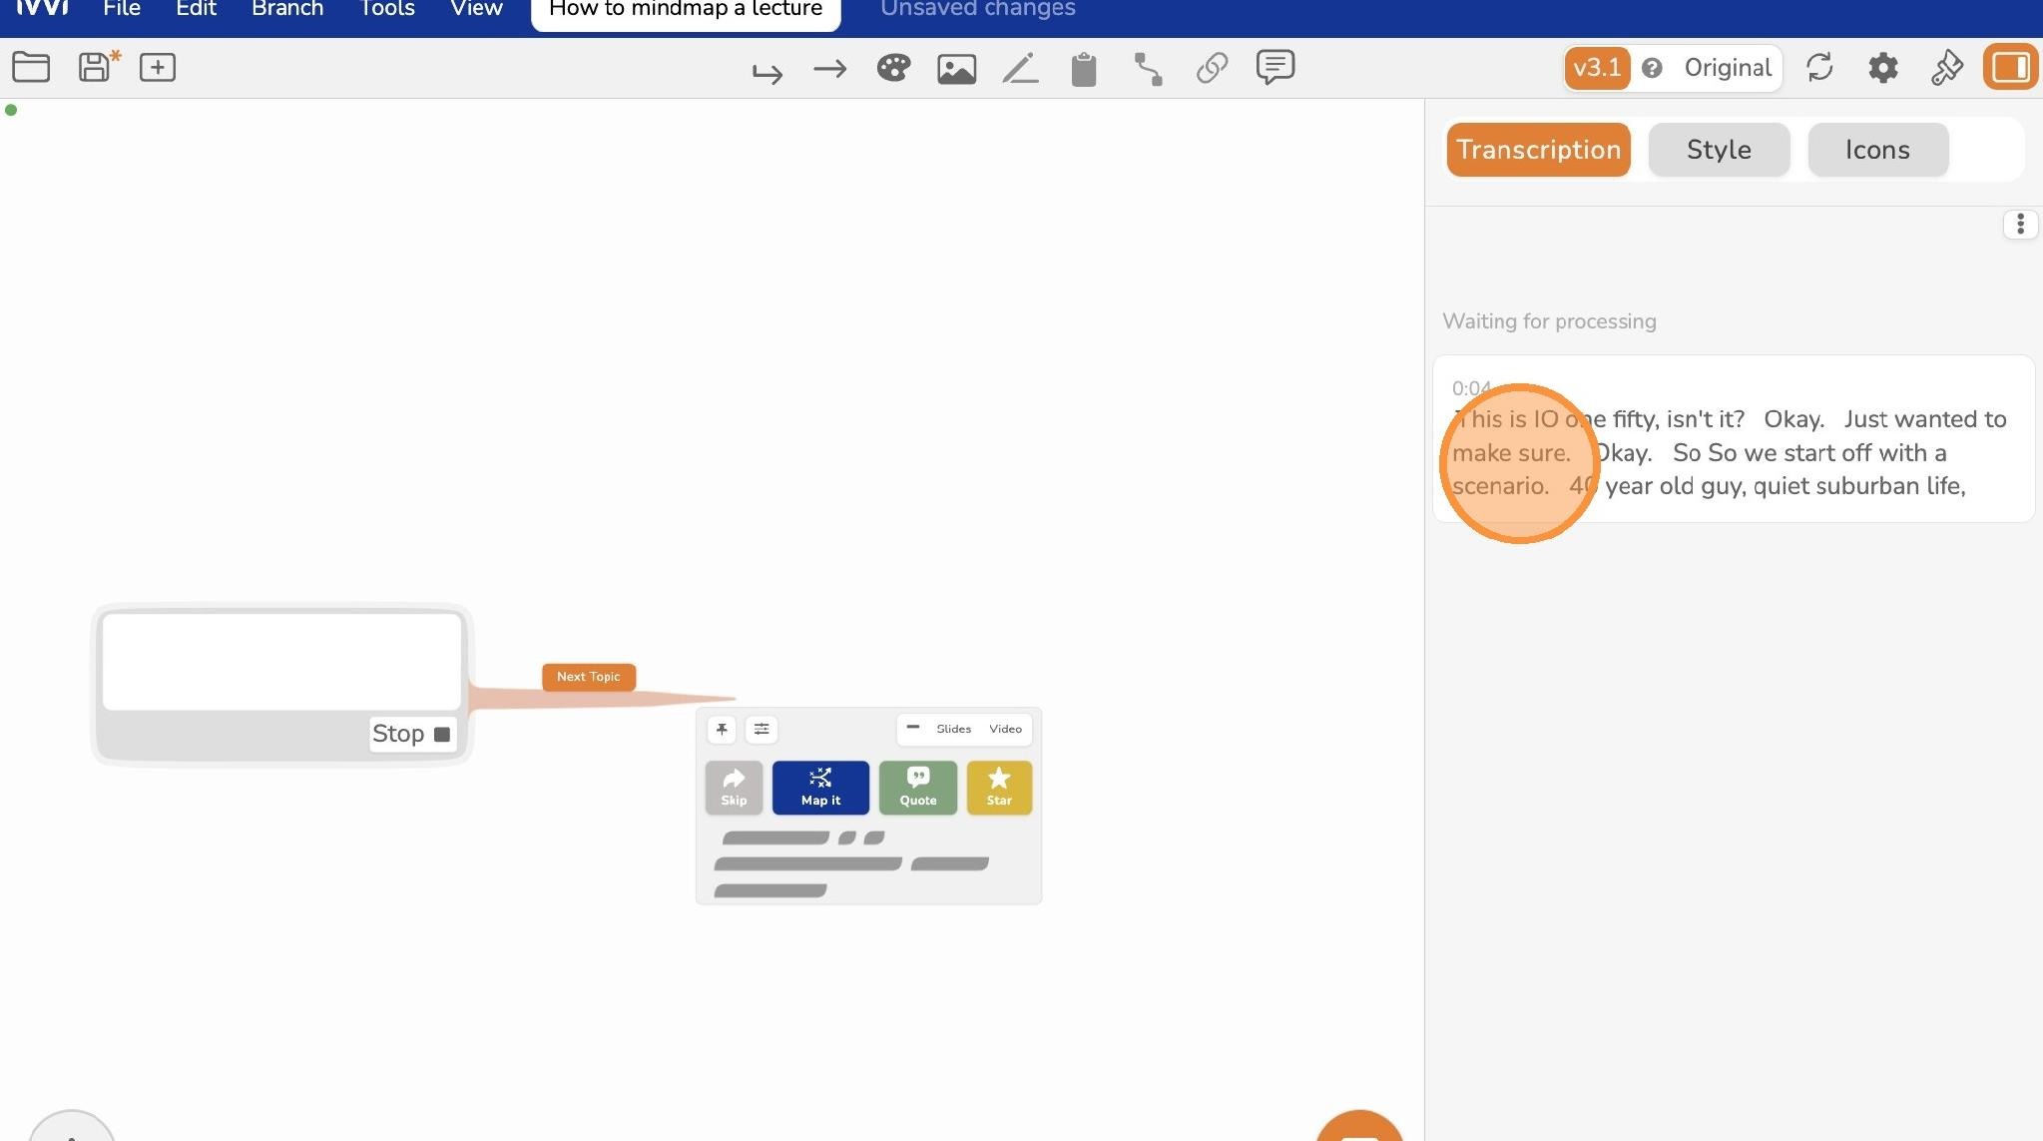Open the clipboard paste tool

(x=1084, y=69)
